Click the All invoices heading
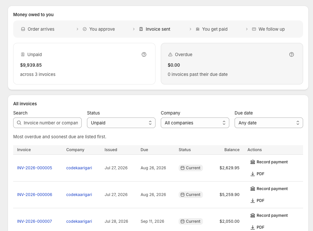This screenshot has width=313, height=231. coord(25,104)
